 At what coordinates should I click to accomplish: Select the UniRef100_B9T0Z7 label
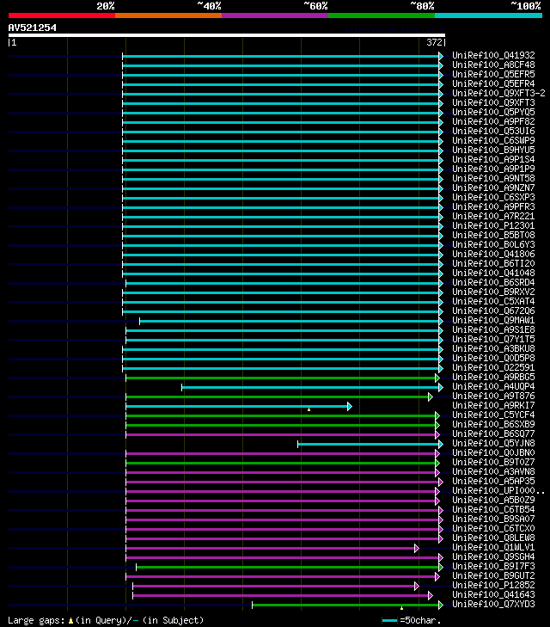493,462
